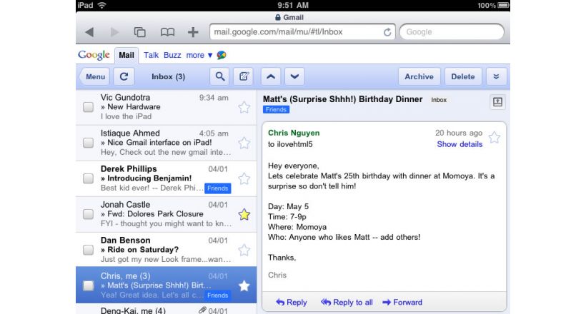Open the 'New Hardware' email from Vic
Viewport: 586px width, 314px height.
[167, 107]
